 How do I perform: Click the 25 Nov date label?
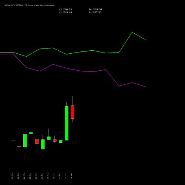tap(30, 176)
